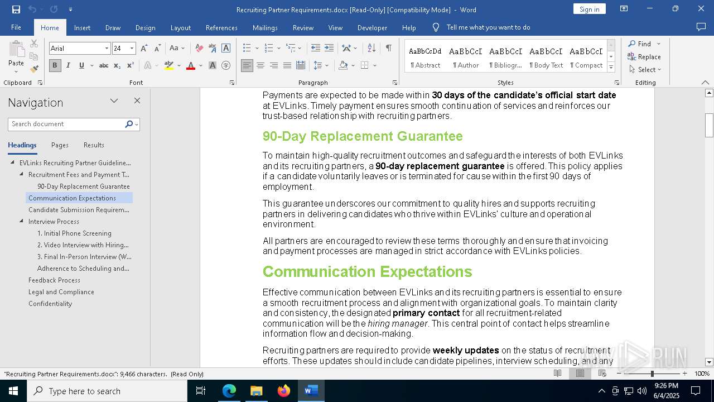714x402 pixels.
Task: Click the Sign in button
Action: pos(590,9)
